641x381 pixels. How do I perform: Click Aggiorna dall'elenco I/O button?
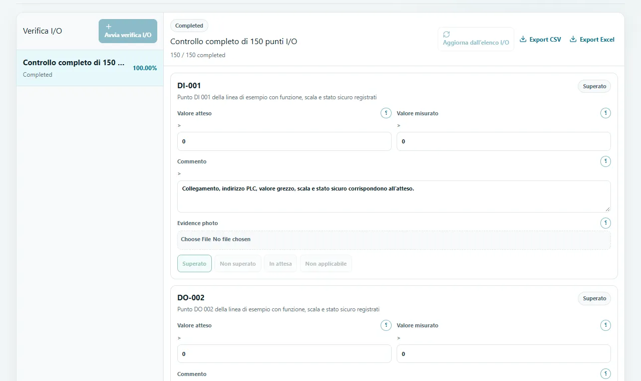(476, 39)
